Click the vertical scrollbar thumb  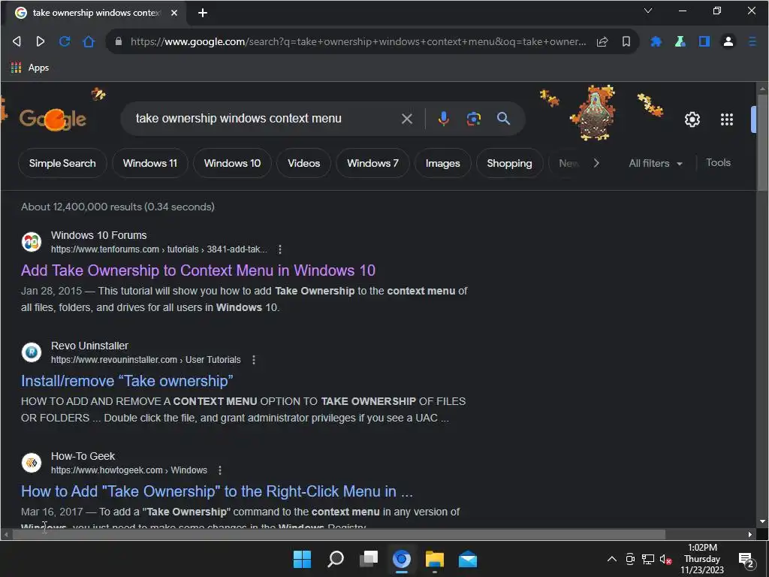click(761, 142)
